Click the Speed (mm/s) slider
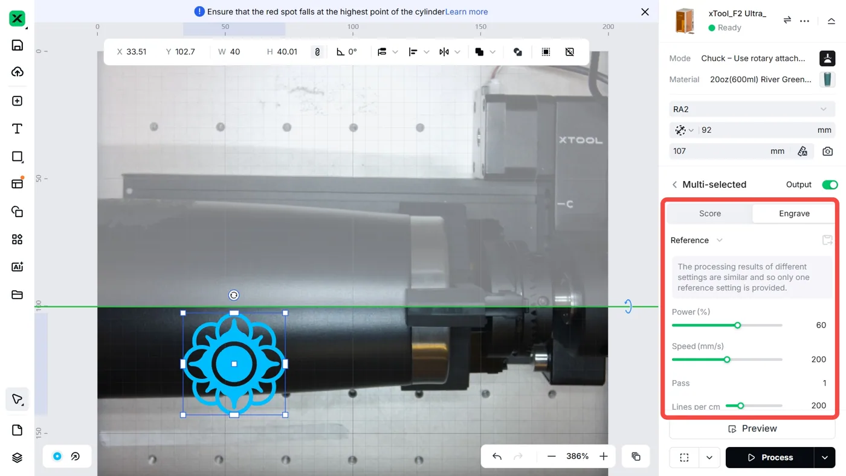The height and width of the screenshot is (476, 846). [x=727, y=360]
